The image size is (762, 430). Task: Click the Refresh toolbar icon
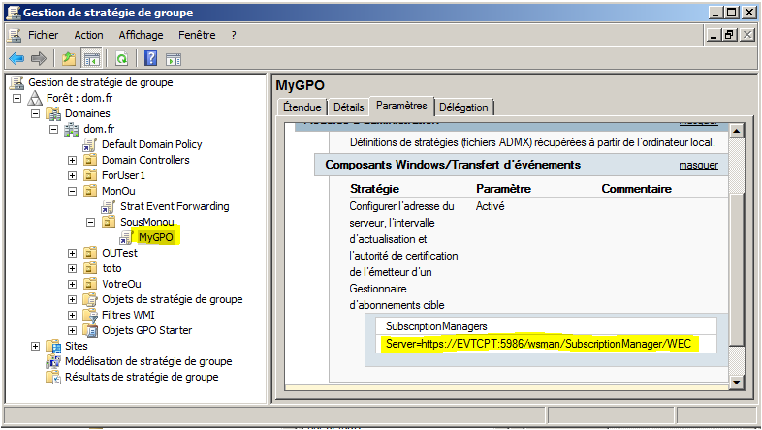(121, 59)
